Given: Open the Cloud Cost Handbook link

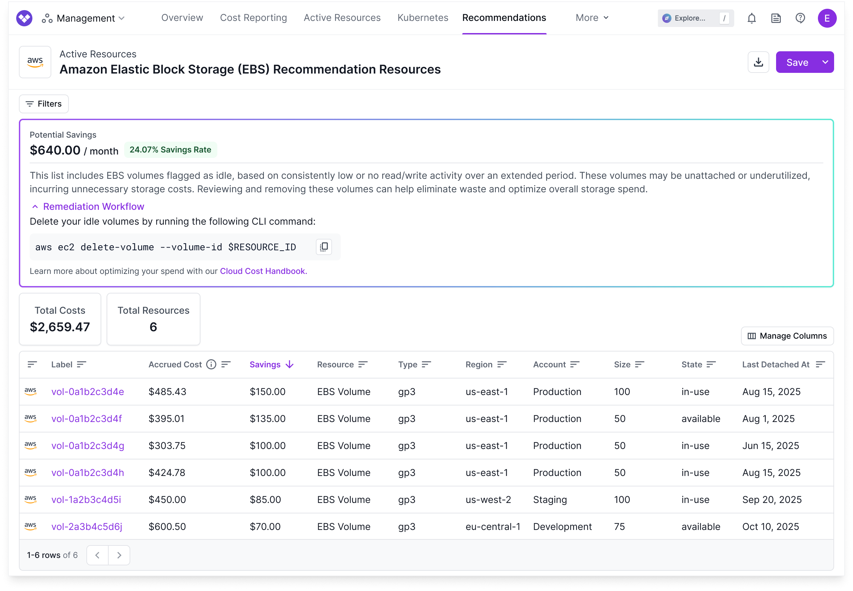Looking at the screenshot, I should 263,271.
